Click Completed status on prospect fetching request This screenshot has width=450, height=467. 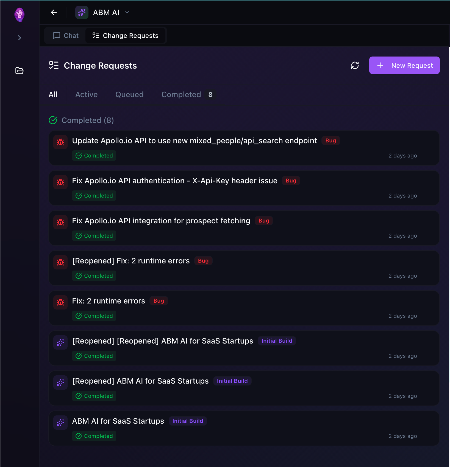(94, 236)
